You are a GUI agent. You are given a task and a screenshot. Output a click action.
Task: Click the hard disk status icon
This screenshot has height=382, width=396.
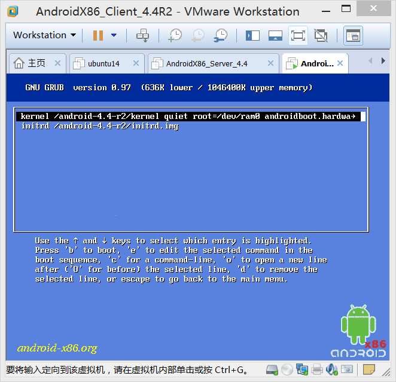[x=272, y=369]
